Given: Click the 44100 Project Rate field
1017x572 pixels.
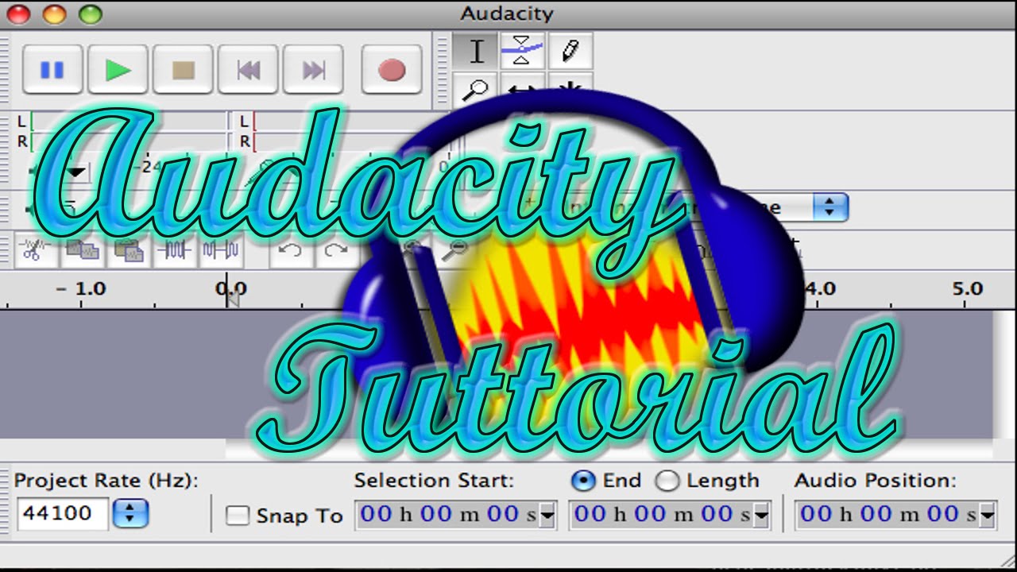Looking at the screenshot, I should tap(62, 513).
